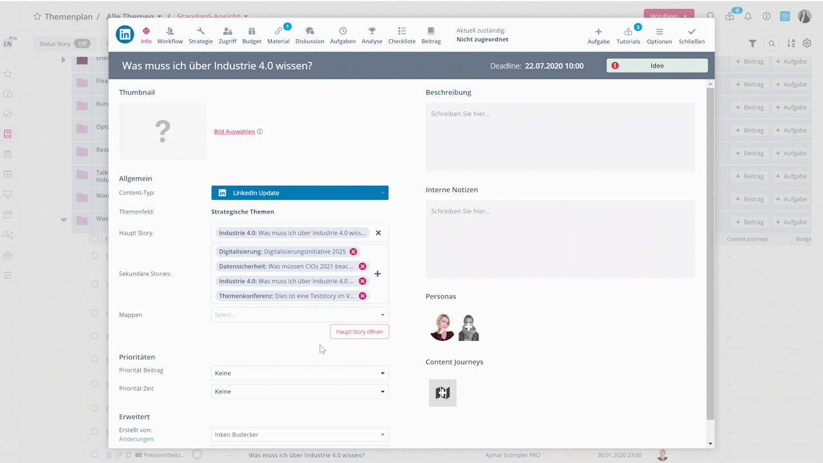
Task: Open the Budget section icon
Action: pos(251,32)
